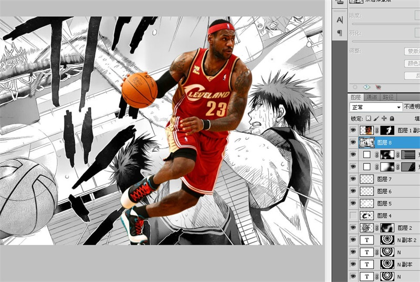Open the Paragraph panel icon
This screenshot has width=420, height=282.
(340, 33)
